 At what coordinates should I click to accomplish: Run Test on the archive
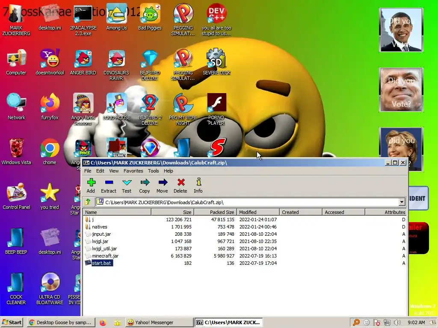127,185
